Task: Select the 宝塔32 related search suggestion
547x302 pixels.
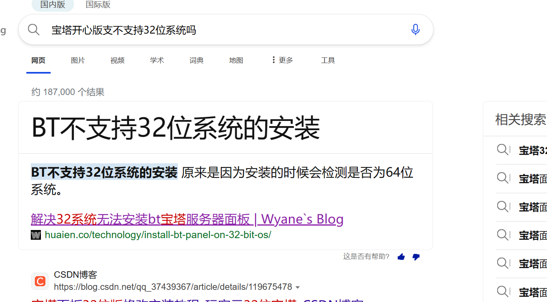Action: click(533, 150)
